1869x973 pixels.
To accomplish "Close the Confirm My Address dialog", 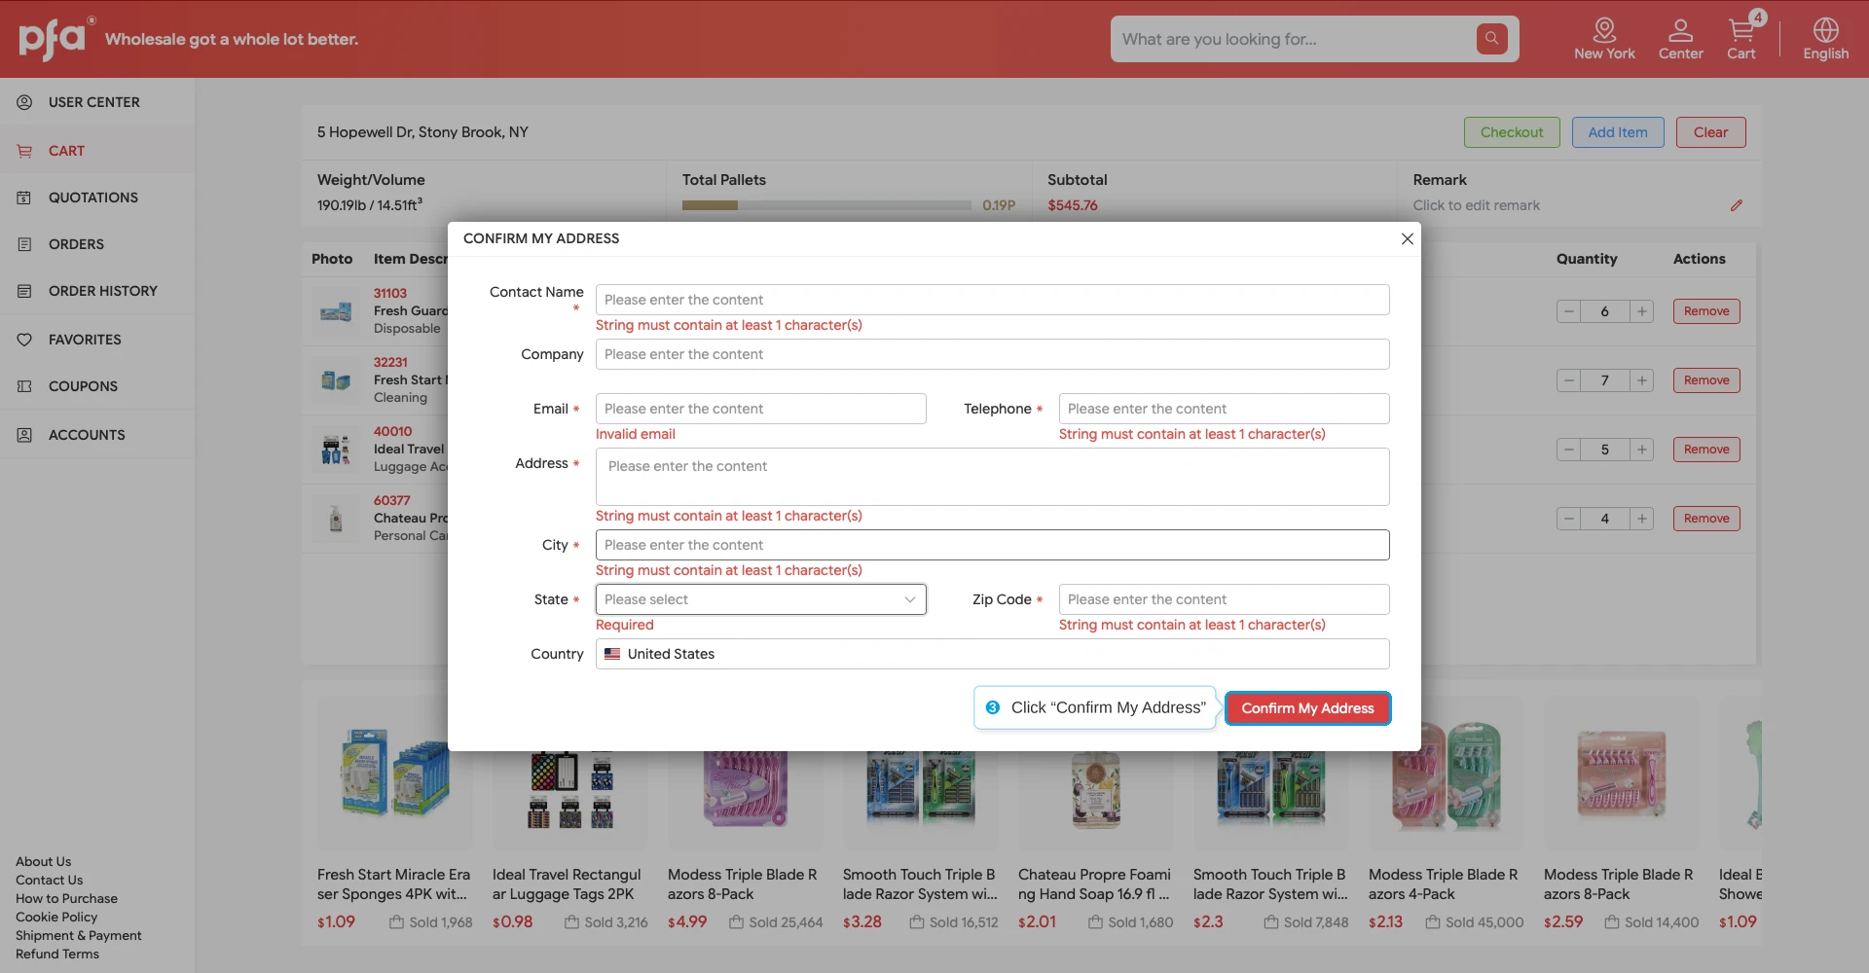I will pyautogui.click(x=1407, y=238).
